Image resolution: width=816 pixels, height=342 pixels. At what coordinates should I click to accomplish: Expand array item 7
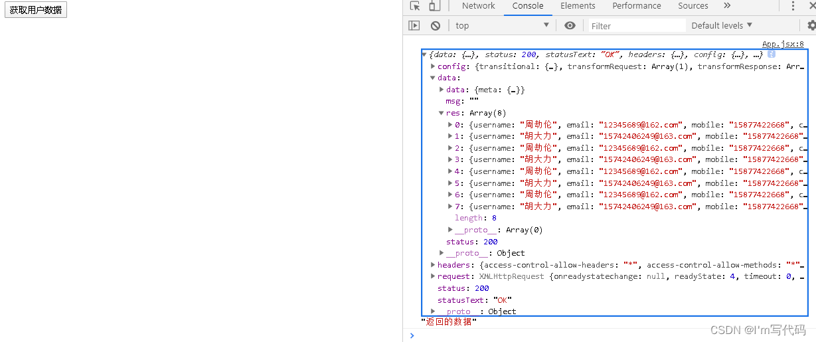(x=450, y=207)
